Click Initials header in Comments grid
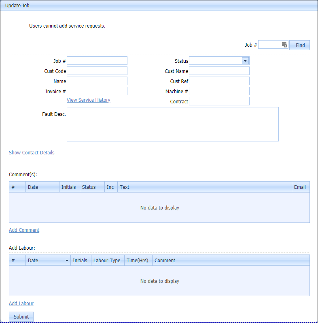The width and height of the screenshot is (318, 323). (70, 187)
